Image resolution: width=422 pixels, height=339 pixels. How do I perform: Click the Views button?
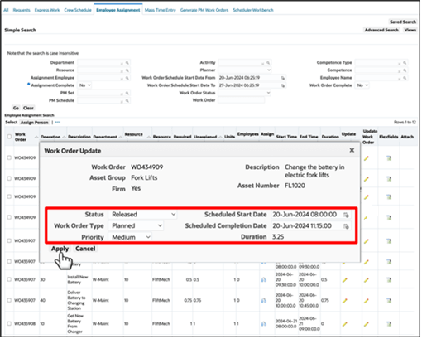[x=410, y=31]
